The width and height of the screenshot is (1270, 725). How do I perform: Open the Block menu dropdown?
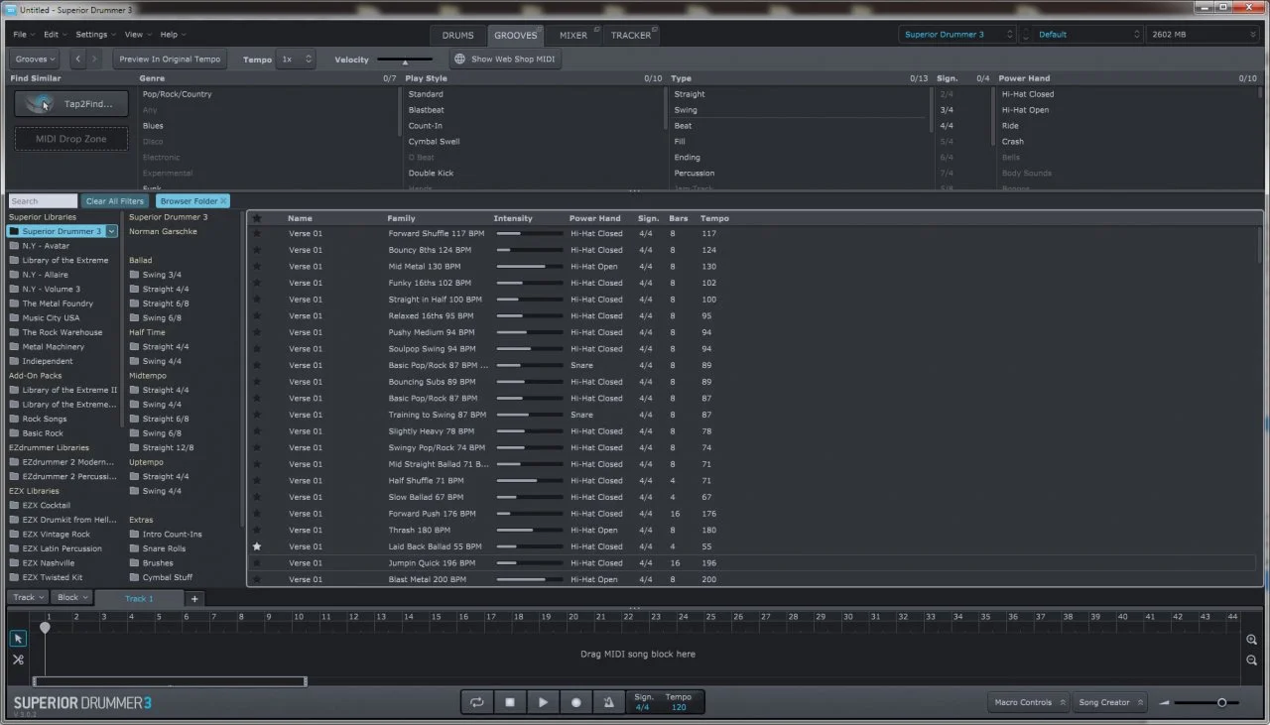tap(72, 598)
